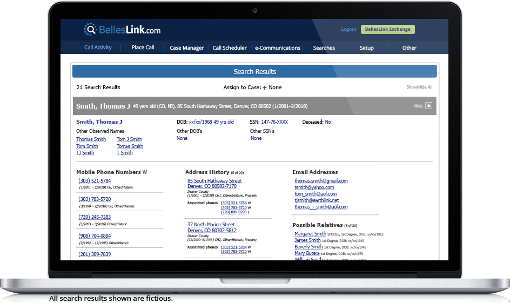Screen dimensions: 510x303
Task: Open the Denver, CO 80502-7170 link
Action: [212, 186]
